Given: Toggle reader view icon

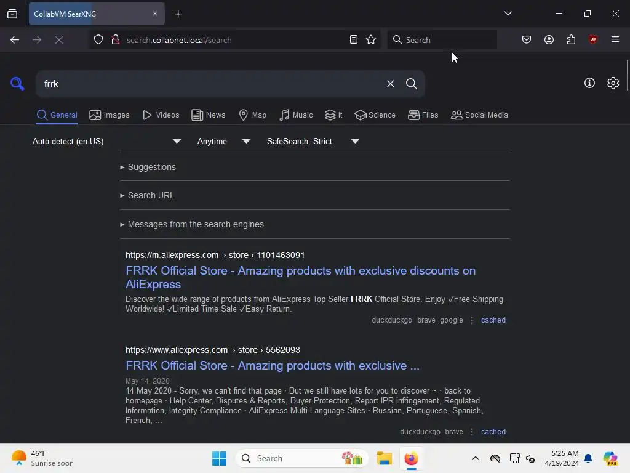Looking at the screenshot, I should [354, 40].
